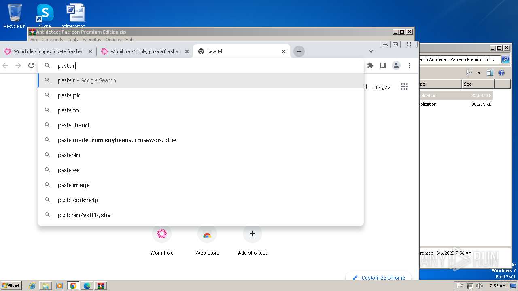Open Chrome extensions puzzle icon
The height and width of the screenshot is (291, 518).
[370, 65]
